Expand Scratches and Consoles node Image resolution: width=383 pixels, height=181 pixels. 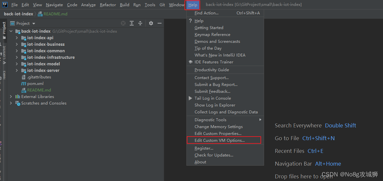point(11,103)
